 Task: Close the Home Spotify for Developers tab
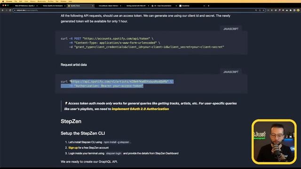65,6
